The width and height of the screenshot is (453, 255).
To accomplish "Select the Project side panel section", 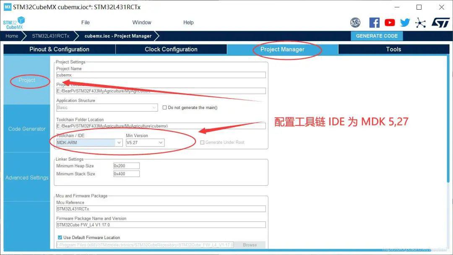I will (x=26, y=80).
